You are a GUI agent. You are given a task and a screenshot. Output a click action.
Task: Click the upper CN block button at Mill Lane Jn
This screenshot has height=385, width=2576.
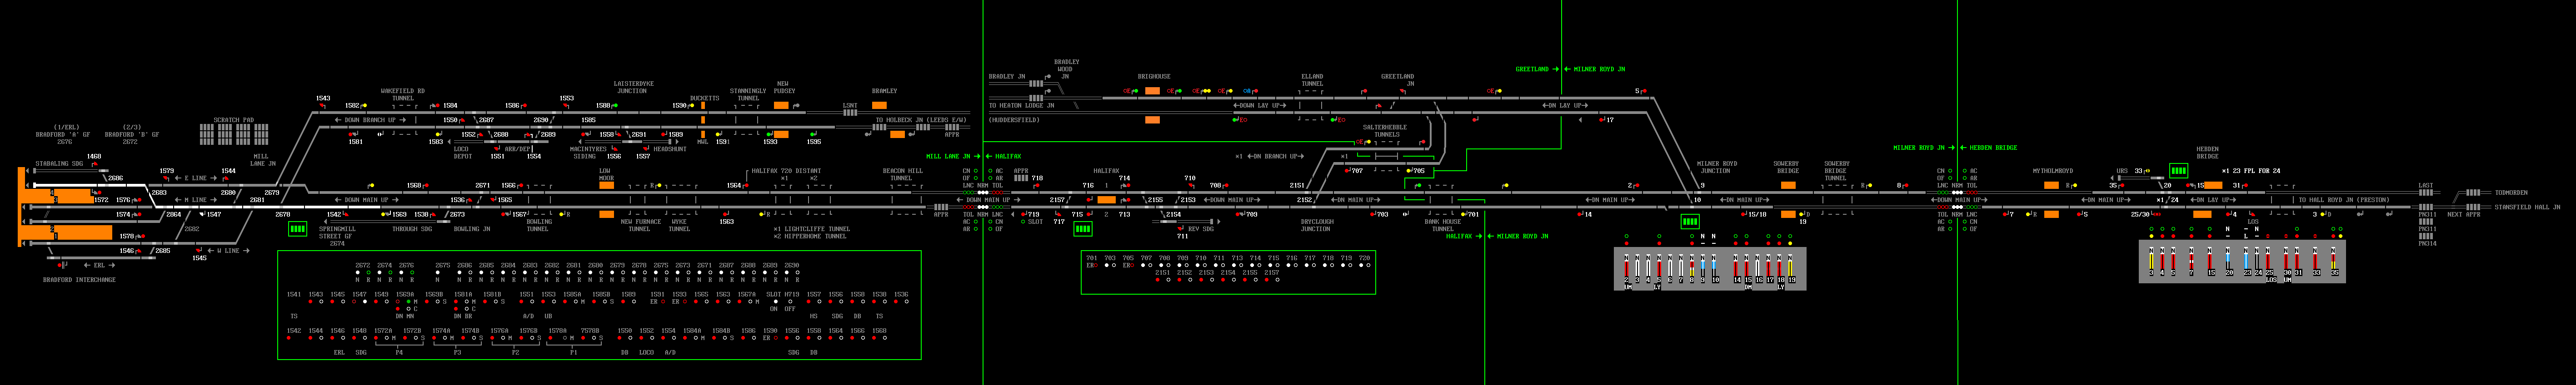(976, 171)
